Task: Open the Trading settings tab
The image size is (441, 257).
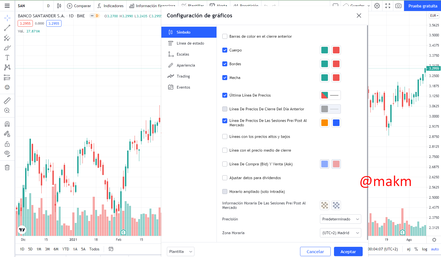Action: (x=189, y=76)
